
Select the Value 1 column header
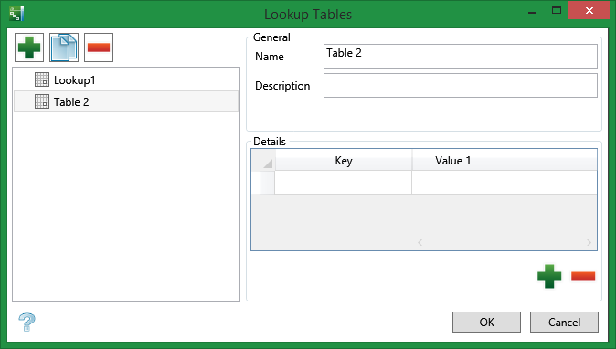click(452, 160)
